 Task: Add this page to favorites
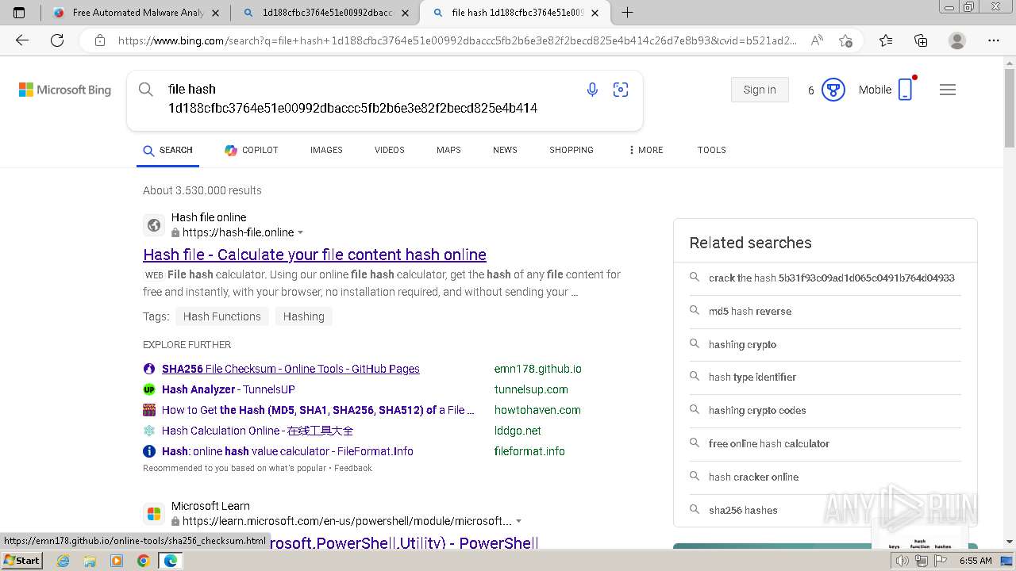pyautogui.click(x=845, y=40)
